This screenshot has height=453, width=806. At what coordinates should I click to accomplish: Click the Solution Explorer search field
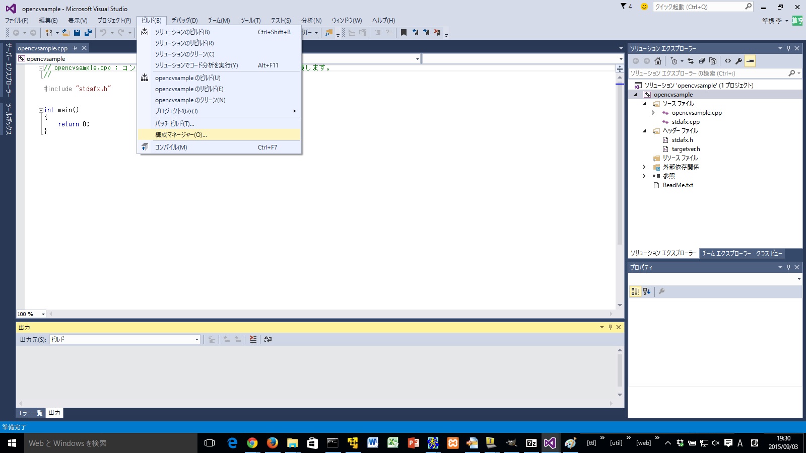708,73
